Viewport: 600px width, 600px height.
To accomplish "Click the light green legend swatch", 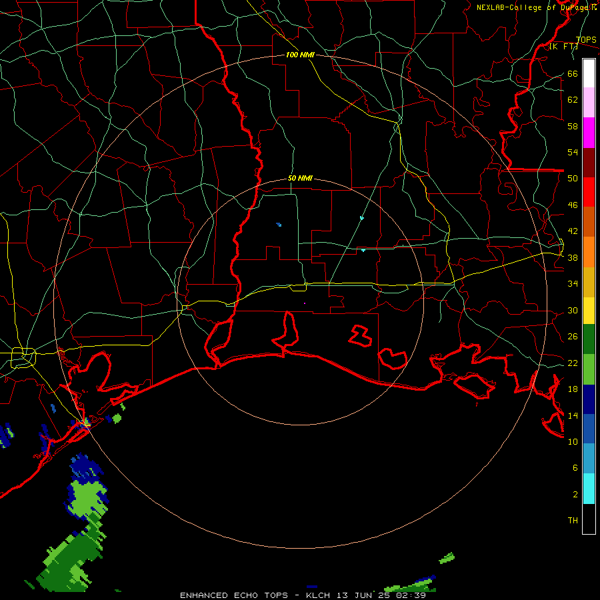I will pyautogui.click(x=589, y=369).
